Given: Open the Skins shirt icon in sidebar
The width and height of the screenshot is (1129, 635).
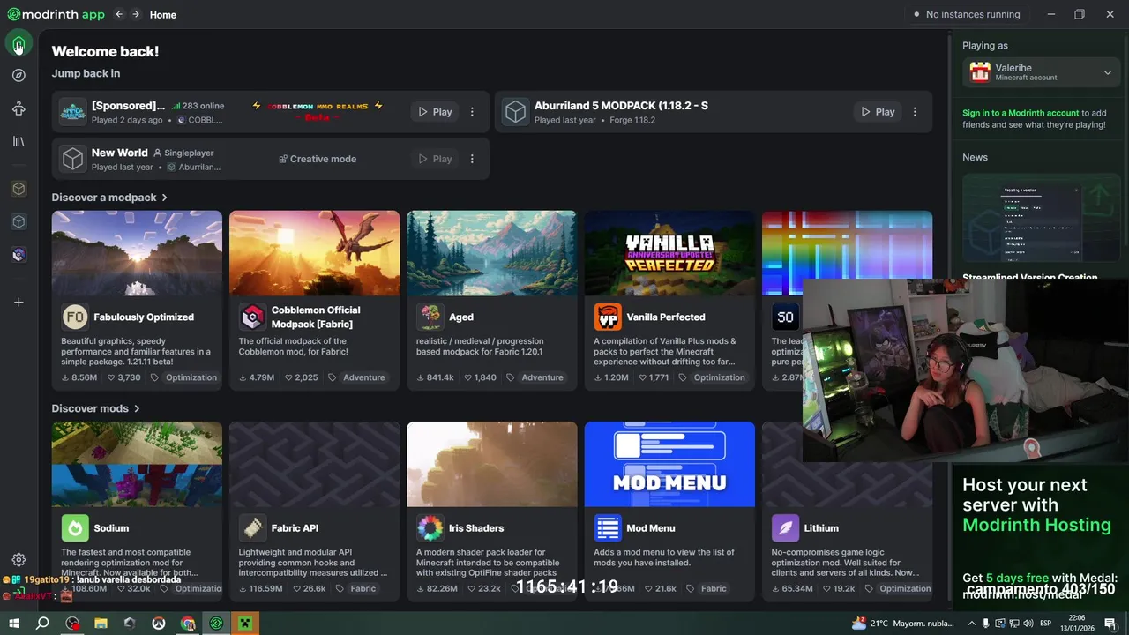Looking at the screenshot, I should [19, 108].
